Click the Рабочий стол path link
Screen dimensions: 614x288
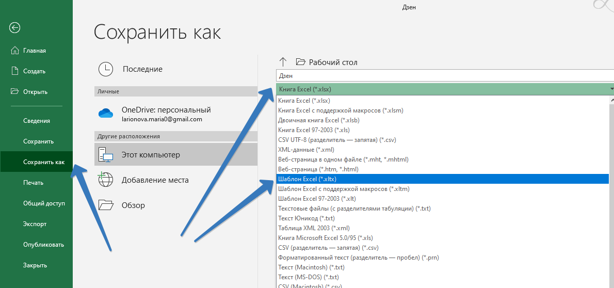click(x=333, y=62)
